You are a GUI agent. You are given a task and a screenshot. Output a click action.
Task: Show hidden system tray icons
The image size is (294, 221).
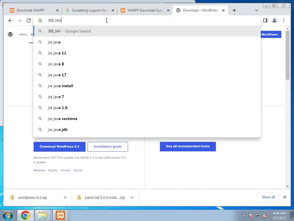tap(244, 216)
